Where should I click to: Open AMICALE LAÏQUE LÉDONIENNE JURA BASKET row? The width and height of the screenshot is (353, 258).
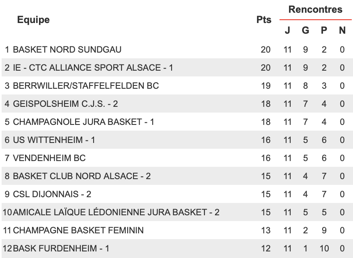(176, 212)
